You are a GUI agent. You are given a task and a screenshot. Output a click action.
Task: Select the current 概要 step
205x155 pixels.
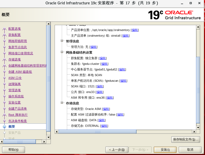12,127
